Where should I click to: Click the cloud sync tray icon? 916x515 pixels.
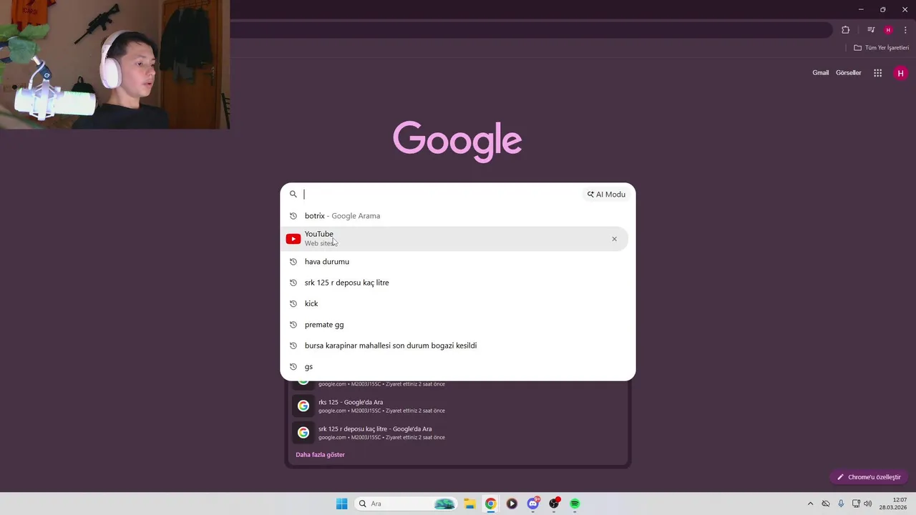pos(826,504)
